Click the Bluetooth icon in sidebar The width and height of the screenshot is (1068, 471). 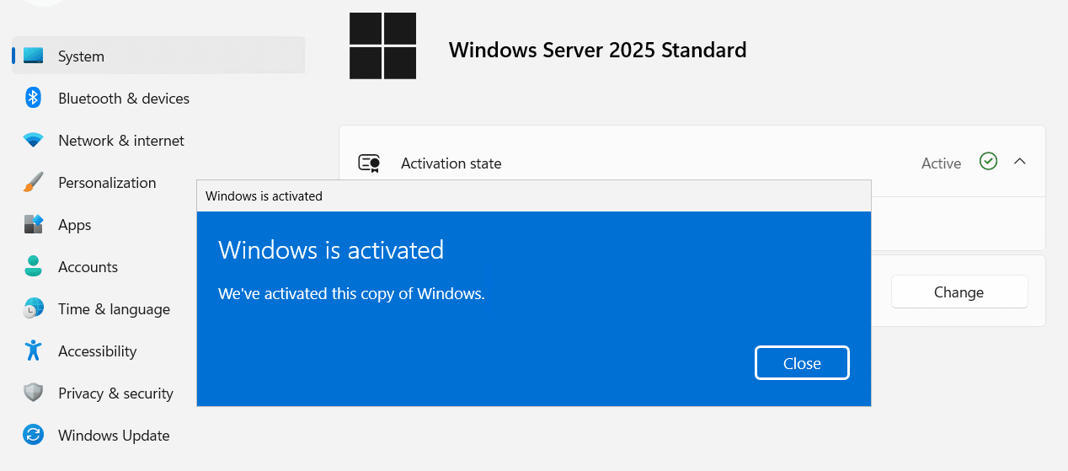point(34,99)
